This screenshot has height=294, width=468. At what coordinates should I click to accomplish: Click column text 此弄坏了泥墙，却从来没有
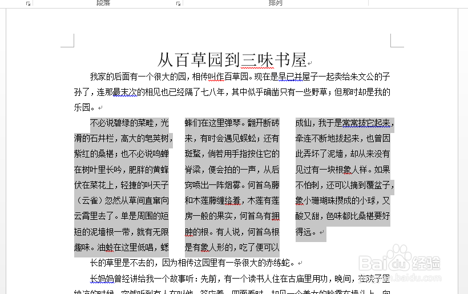pyautogui.click(x=342, y=154)
